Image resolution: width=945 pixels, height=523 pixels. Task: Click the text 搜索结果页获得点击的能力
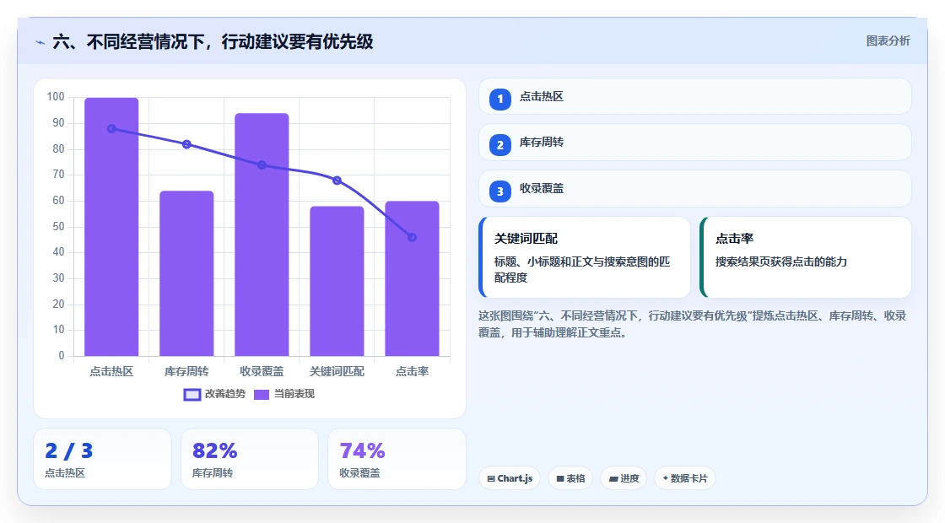click(x=781, y=262)
